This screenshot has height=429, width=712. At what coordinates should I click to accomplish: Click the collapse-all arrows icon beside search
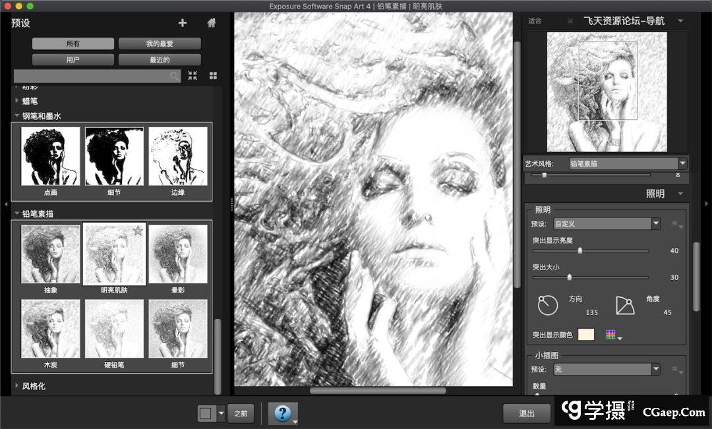pos(193,76)
